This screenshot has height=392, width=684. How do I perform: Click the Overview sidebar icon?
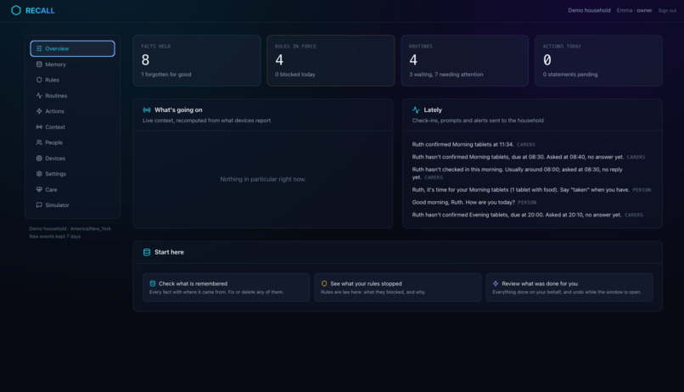click(39, 48)
